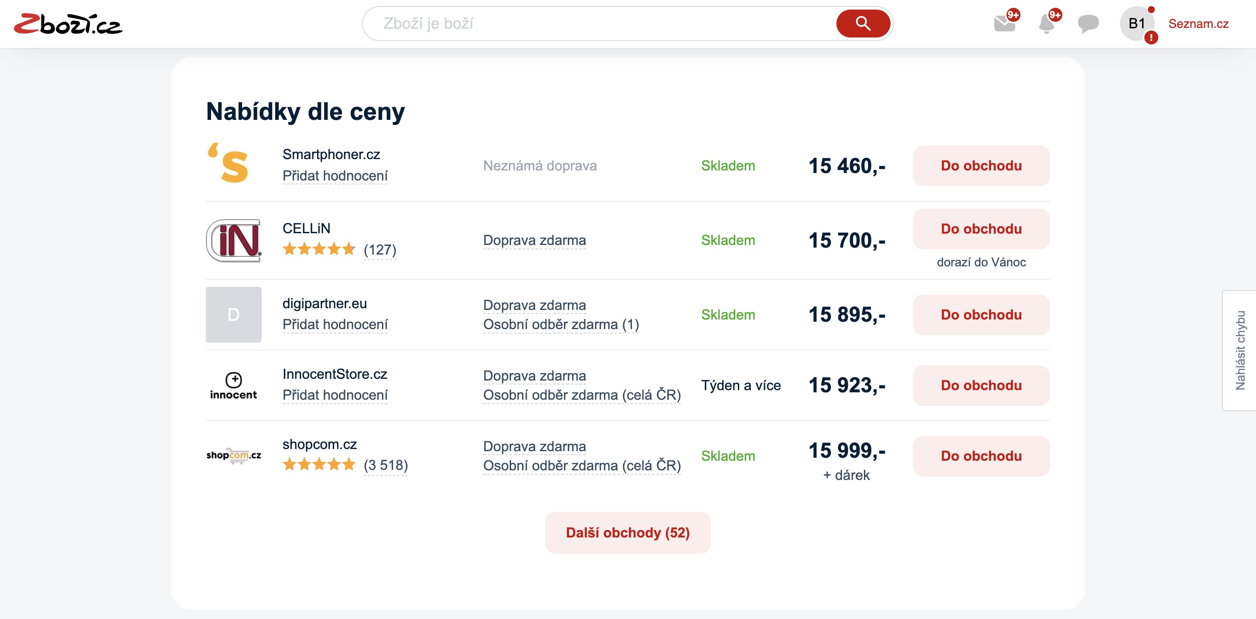Click InnocentStore 'Osobní odběr zdarma (celá ČR)'
Image resolution: width=1256 pixels, height=619 pixels.
click(582, 395)
